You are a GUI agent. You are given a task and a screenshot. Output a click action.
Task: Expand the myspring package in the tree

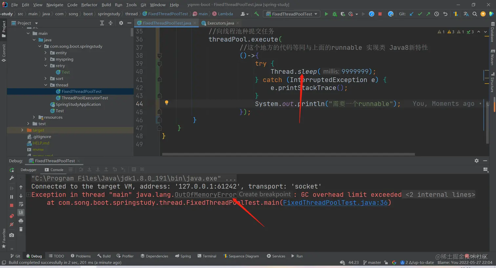coord(46,59)
